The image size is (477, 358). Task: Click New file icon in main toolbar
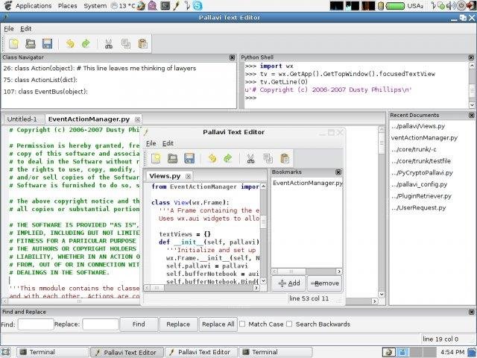tap(13, 44)
